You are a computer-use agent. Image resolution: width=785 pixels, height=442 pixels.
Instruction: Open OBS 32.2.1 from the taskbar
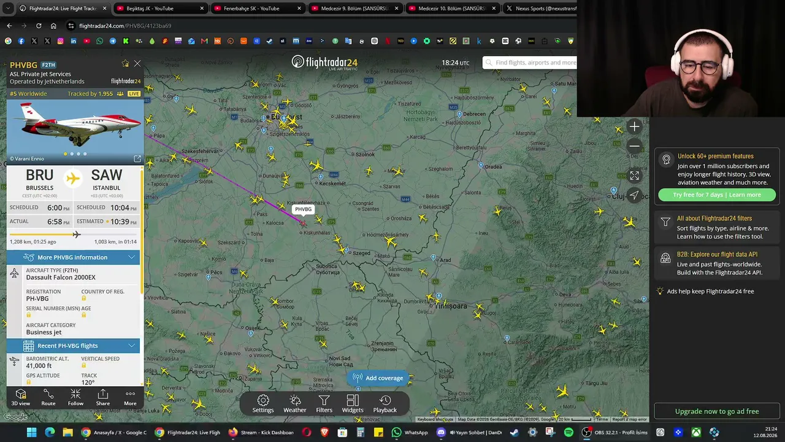pos(614,432)
